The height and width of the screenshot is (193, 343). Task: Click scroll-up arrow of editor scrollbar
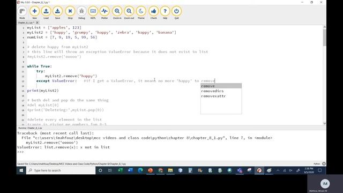[x=325, y=27]
